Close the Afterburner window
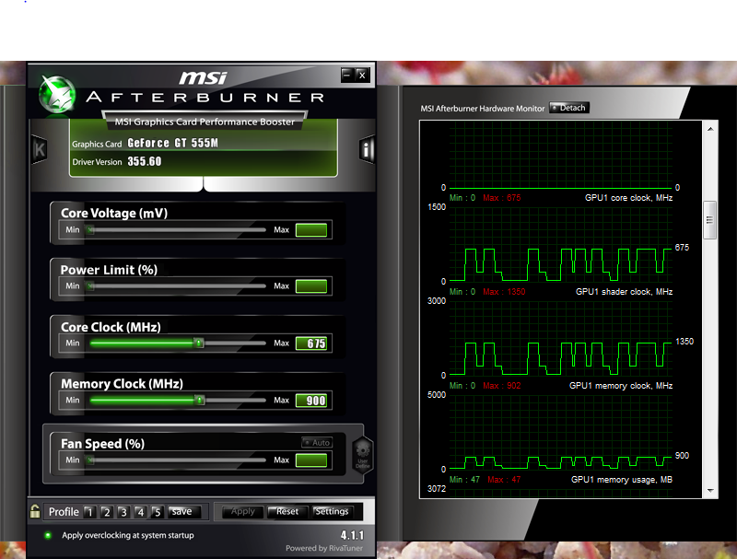The height and width of the screenshot is (559, 737). [362, 75]
